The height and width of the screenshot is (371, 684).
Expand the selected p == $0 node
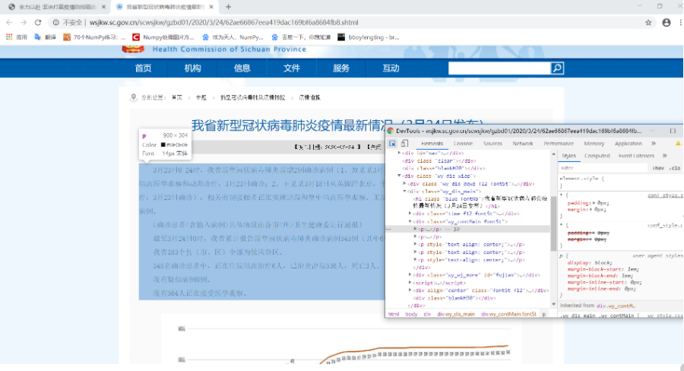point(415,229)
